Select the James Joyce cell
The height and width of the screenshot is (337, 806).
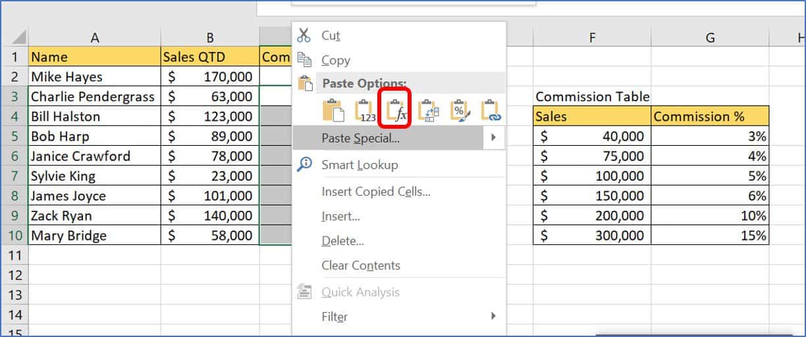pyautogui.click(x=95, y=196)
